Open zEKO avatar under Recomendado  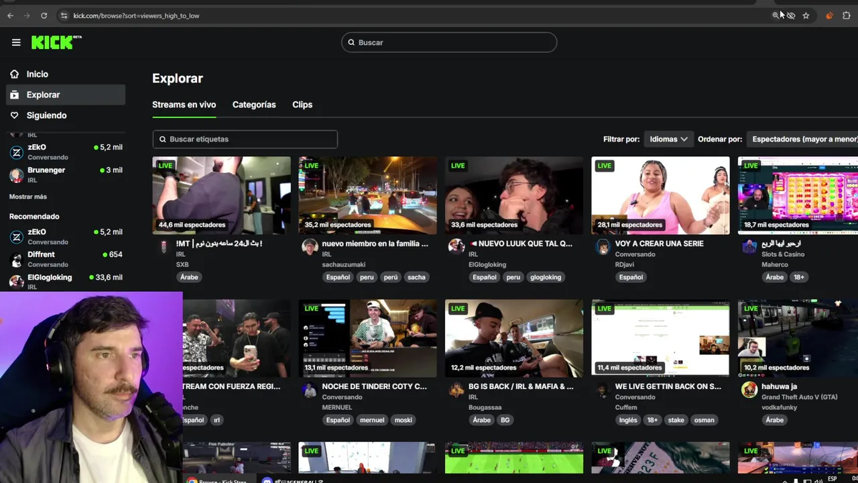[17, 237]
